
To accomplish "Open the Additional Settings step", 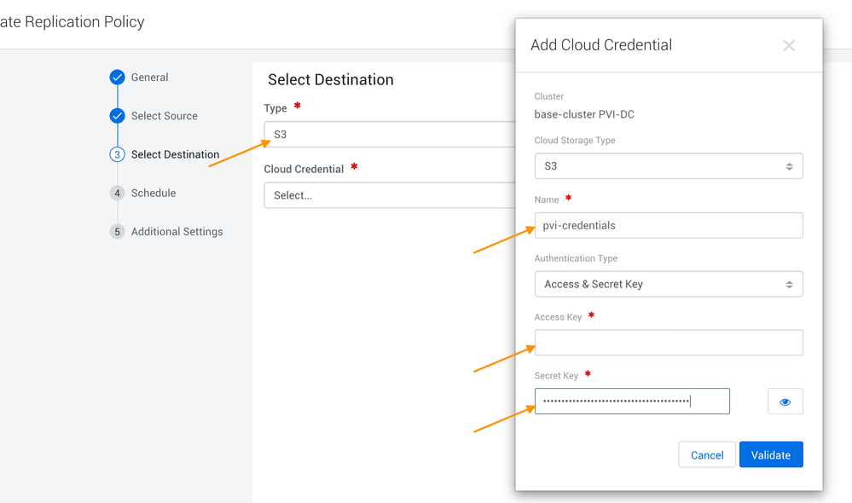I will [177, 232].
